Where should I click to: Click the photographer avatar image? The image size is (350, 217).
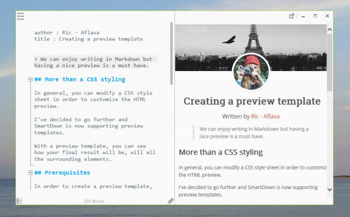pyautogui.click(x=251, y=72)
